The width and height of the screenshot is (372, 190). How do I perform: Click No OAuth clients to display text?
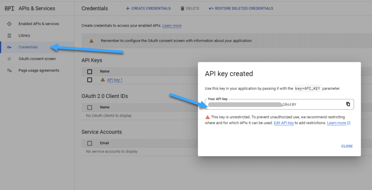(109, 116)
